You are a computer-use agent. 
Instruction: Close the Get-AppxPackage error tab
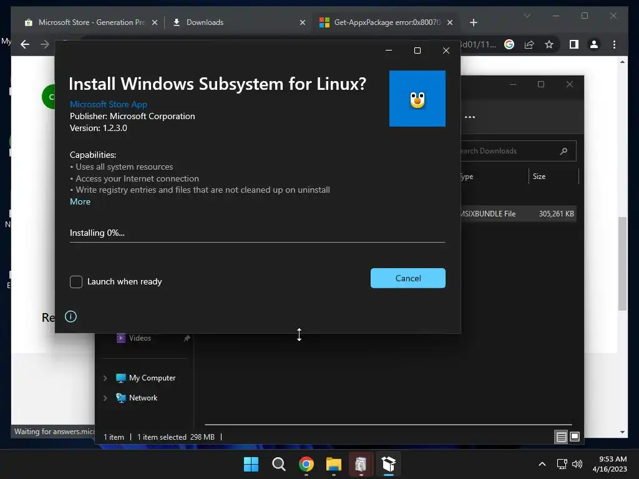pos(450,23)
